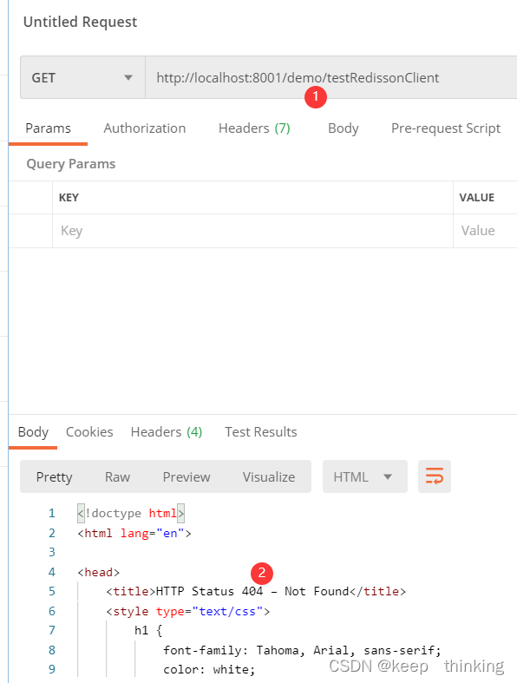Viewport: 517px width, 683px height.
Task: Toggle word wrap icon in response viewer
Action: (x=435, y=476)
